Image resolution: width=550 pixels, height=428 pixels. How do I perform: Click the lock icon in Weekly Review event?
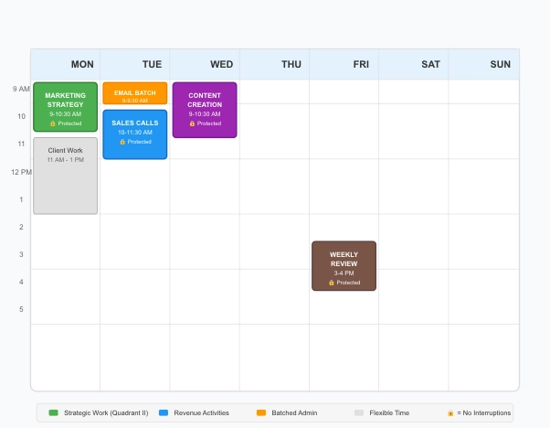(331, 283)
